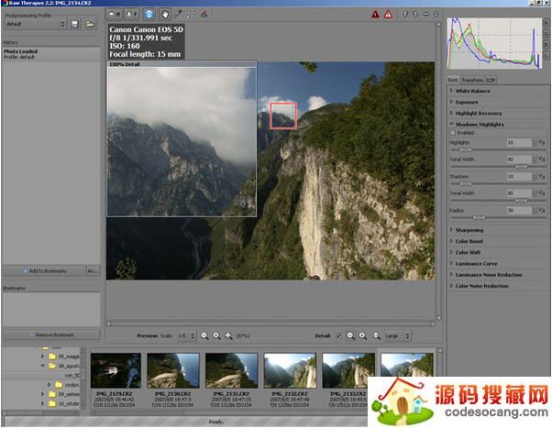Open the Postprocessing Profile dropdown
Viewport: 552px width, 428px height.
click(x=34, y=25)
